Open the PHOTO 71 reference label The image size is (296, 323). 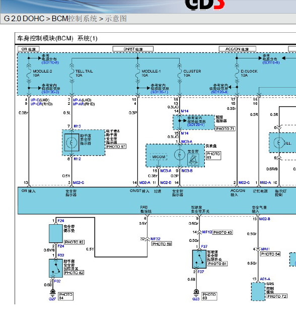pos(225,129)
